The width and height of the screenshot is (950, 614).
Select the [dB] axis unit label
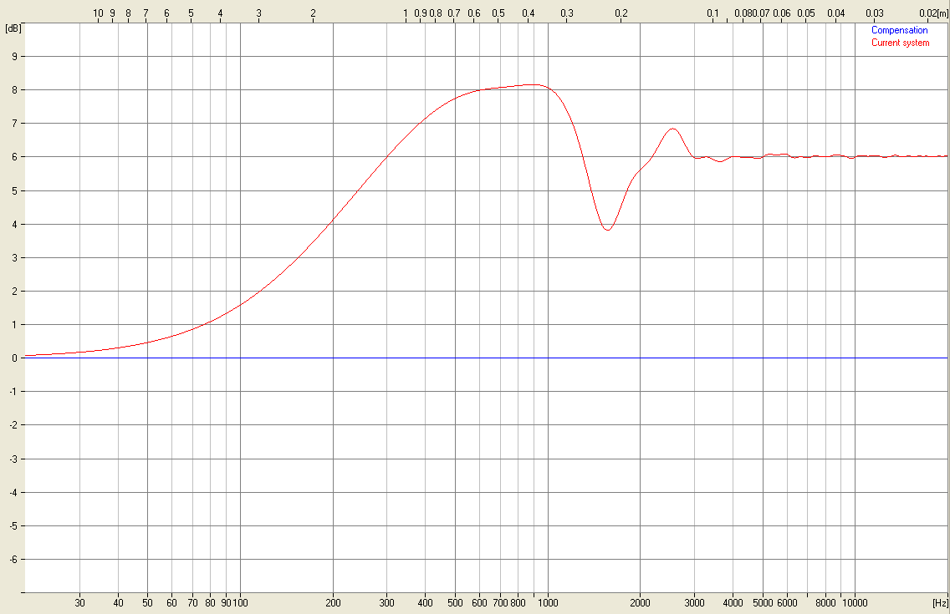click(13, 28)
